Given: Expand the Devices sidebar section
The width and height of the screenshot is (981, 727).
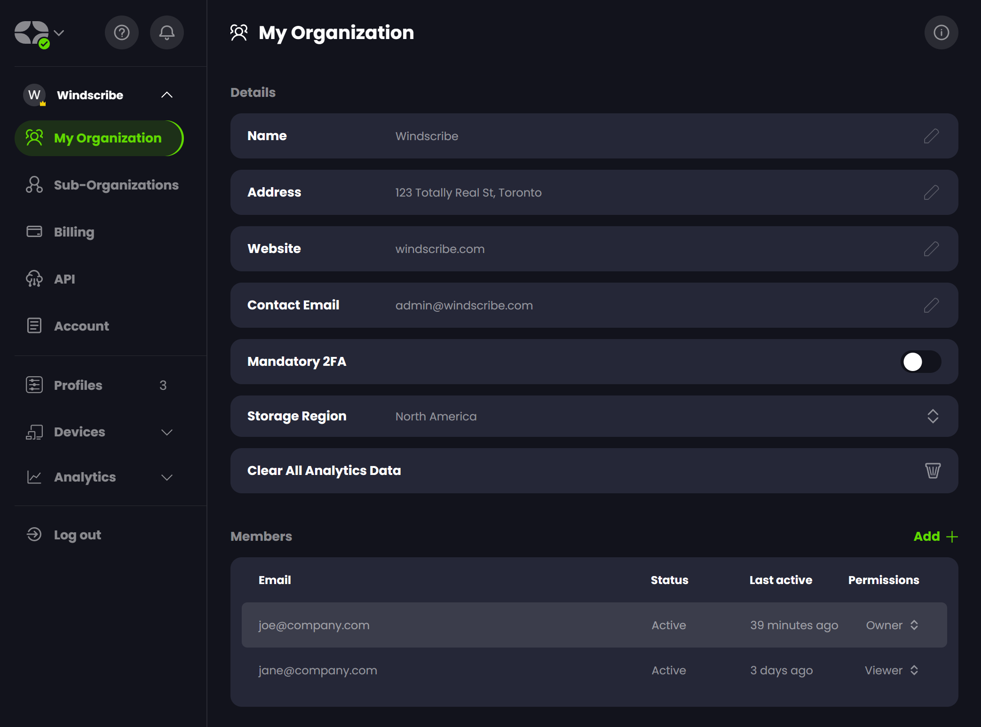Looking at the screenshot, I should (x=166, y=432).
